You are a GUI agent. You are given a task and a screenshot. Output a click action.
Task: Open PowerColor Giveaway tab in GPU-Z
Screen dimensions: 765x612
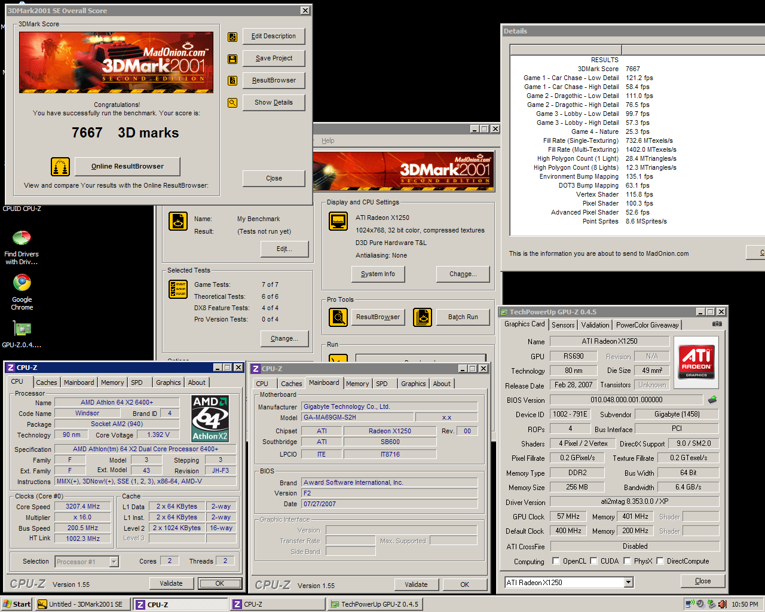point(647,325)
